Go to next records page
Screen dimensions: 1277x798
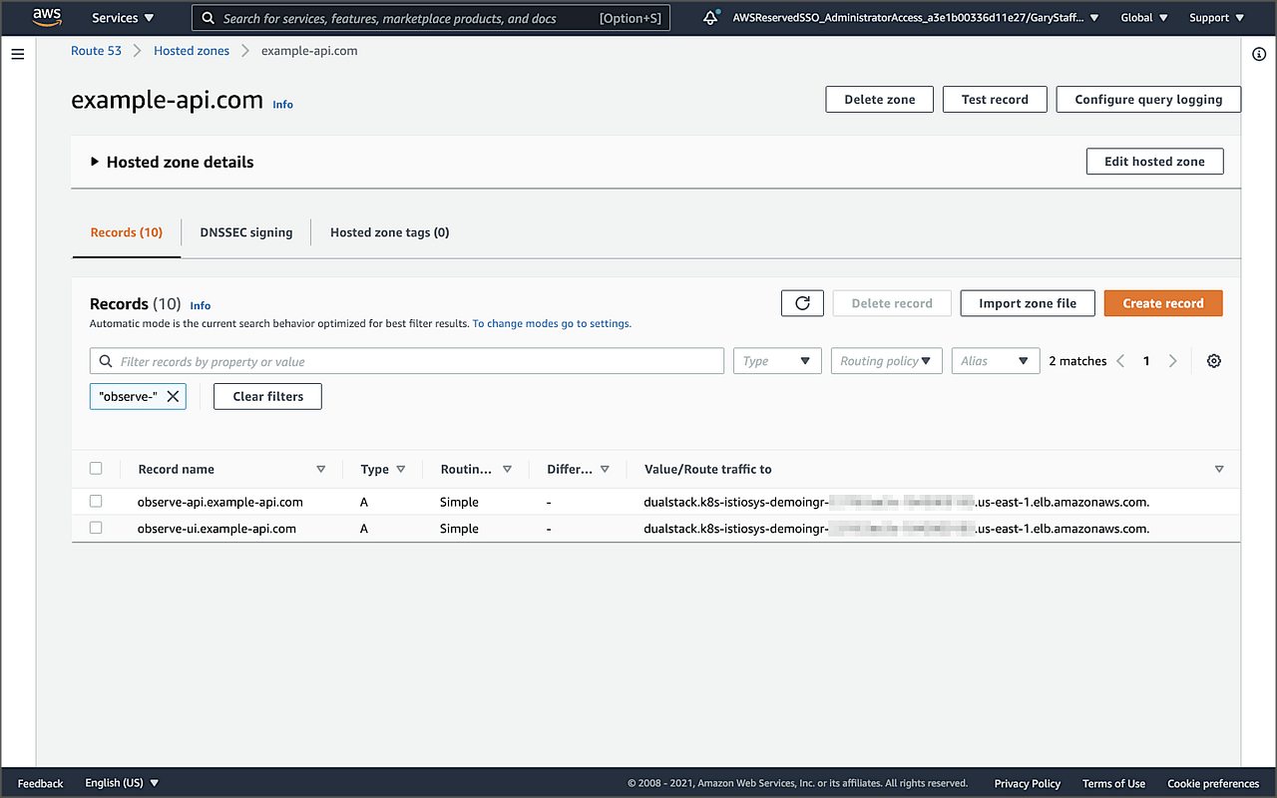[x=1172, y=361]
